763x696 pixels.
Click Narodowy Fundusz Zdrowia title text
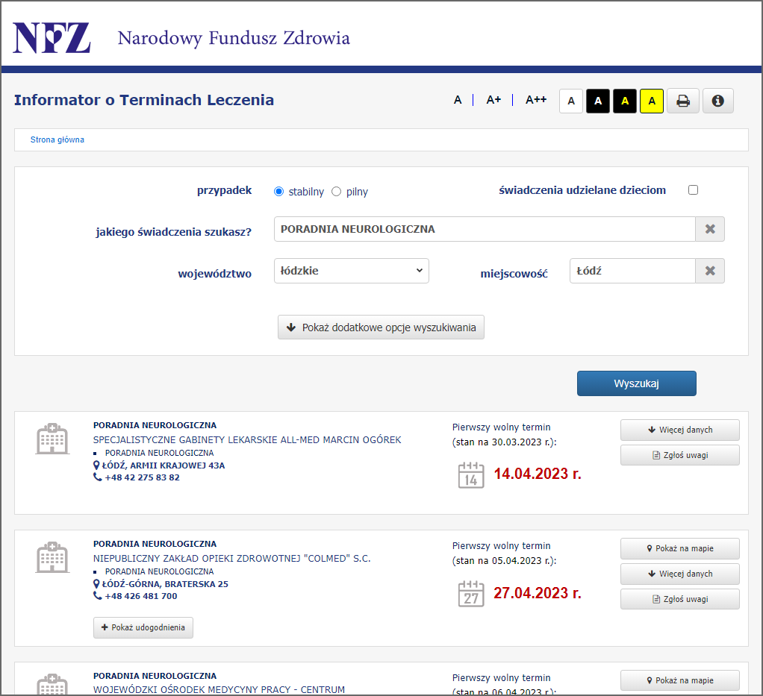pyautogui.click(x=234, y=39)
